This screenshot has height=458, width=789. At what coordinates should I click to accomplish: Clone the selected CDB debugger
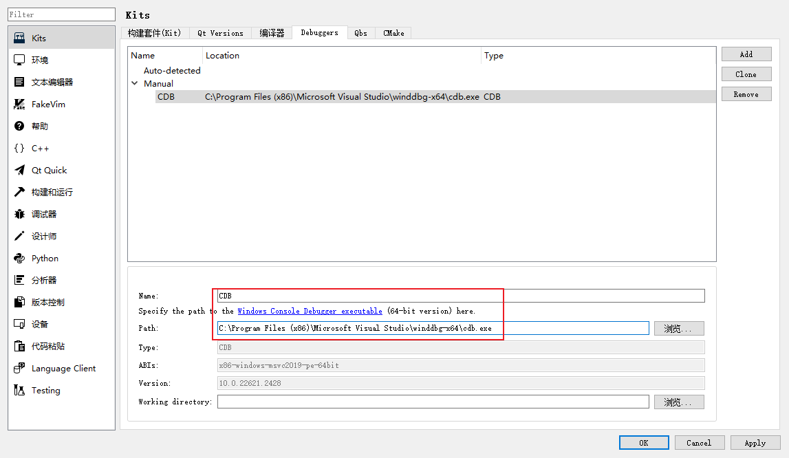746,74
